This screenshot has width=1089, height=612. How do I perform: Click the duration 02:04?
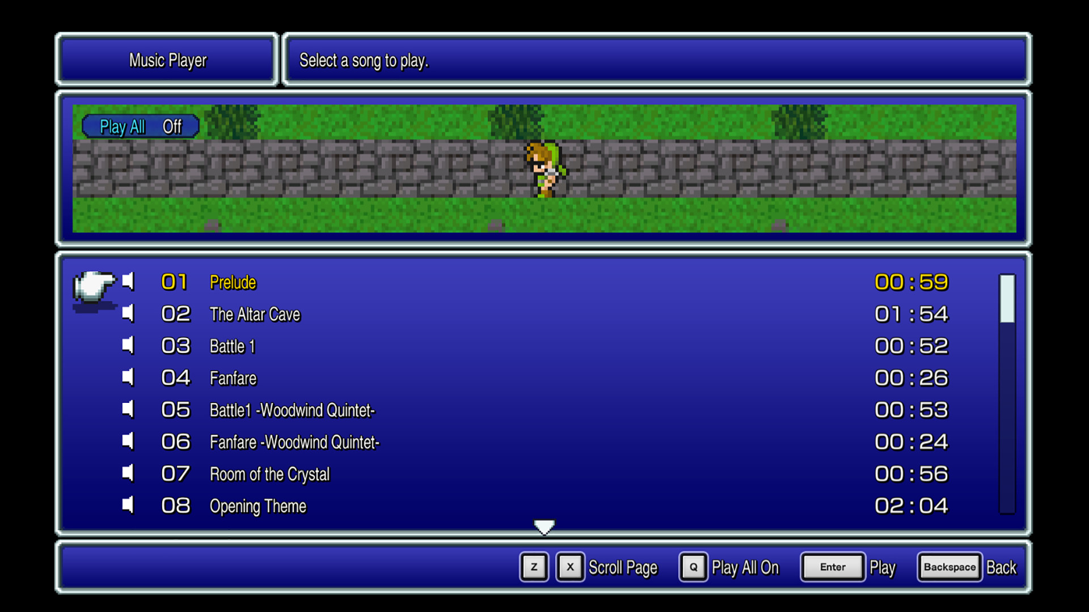[911, 505]
